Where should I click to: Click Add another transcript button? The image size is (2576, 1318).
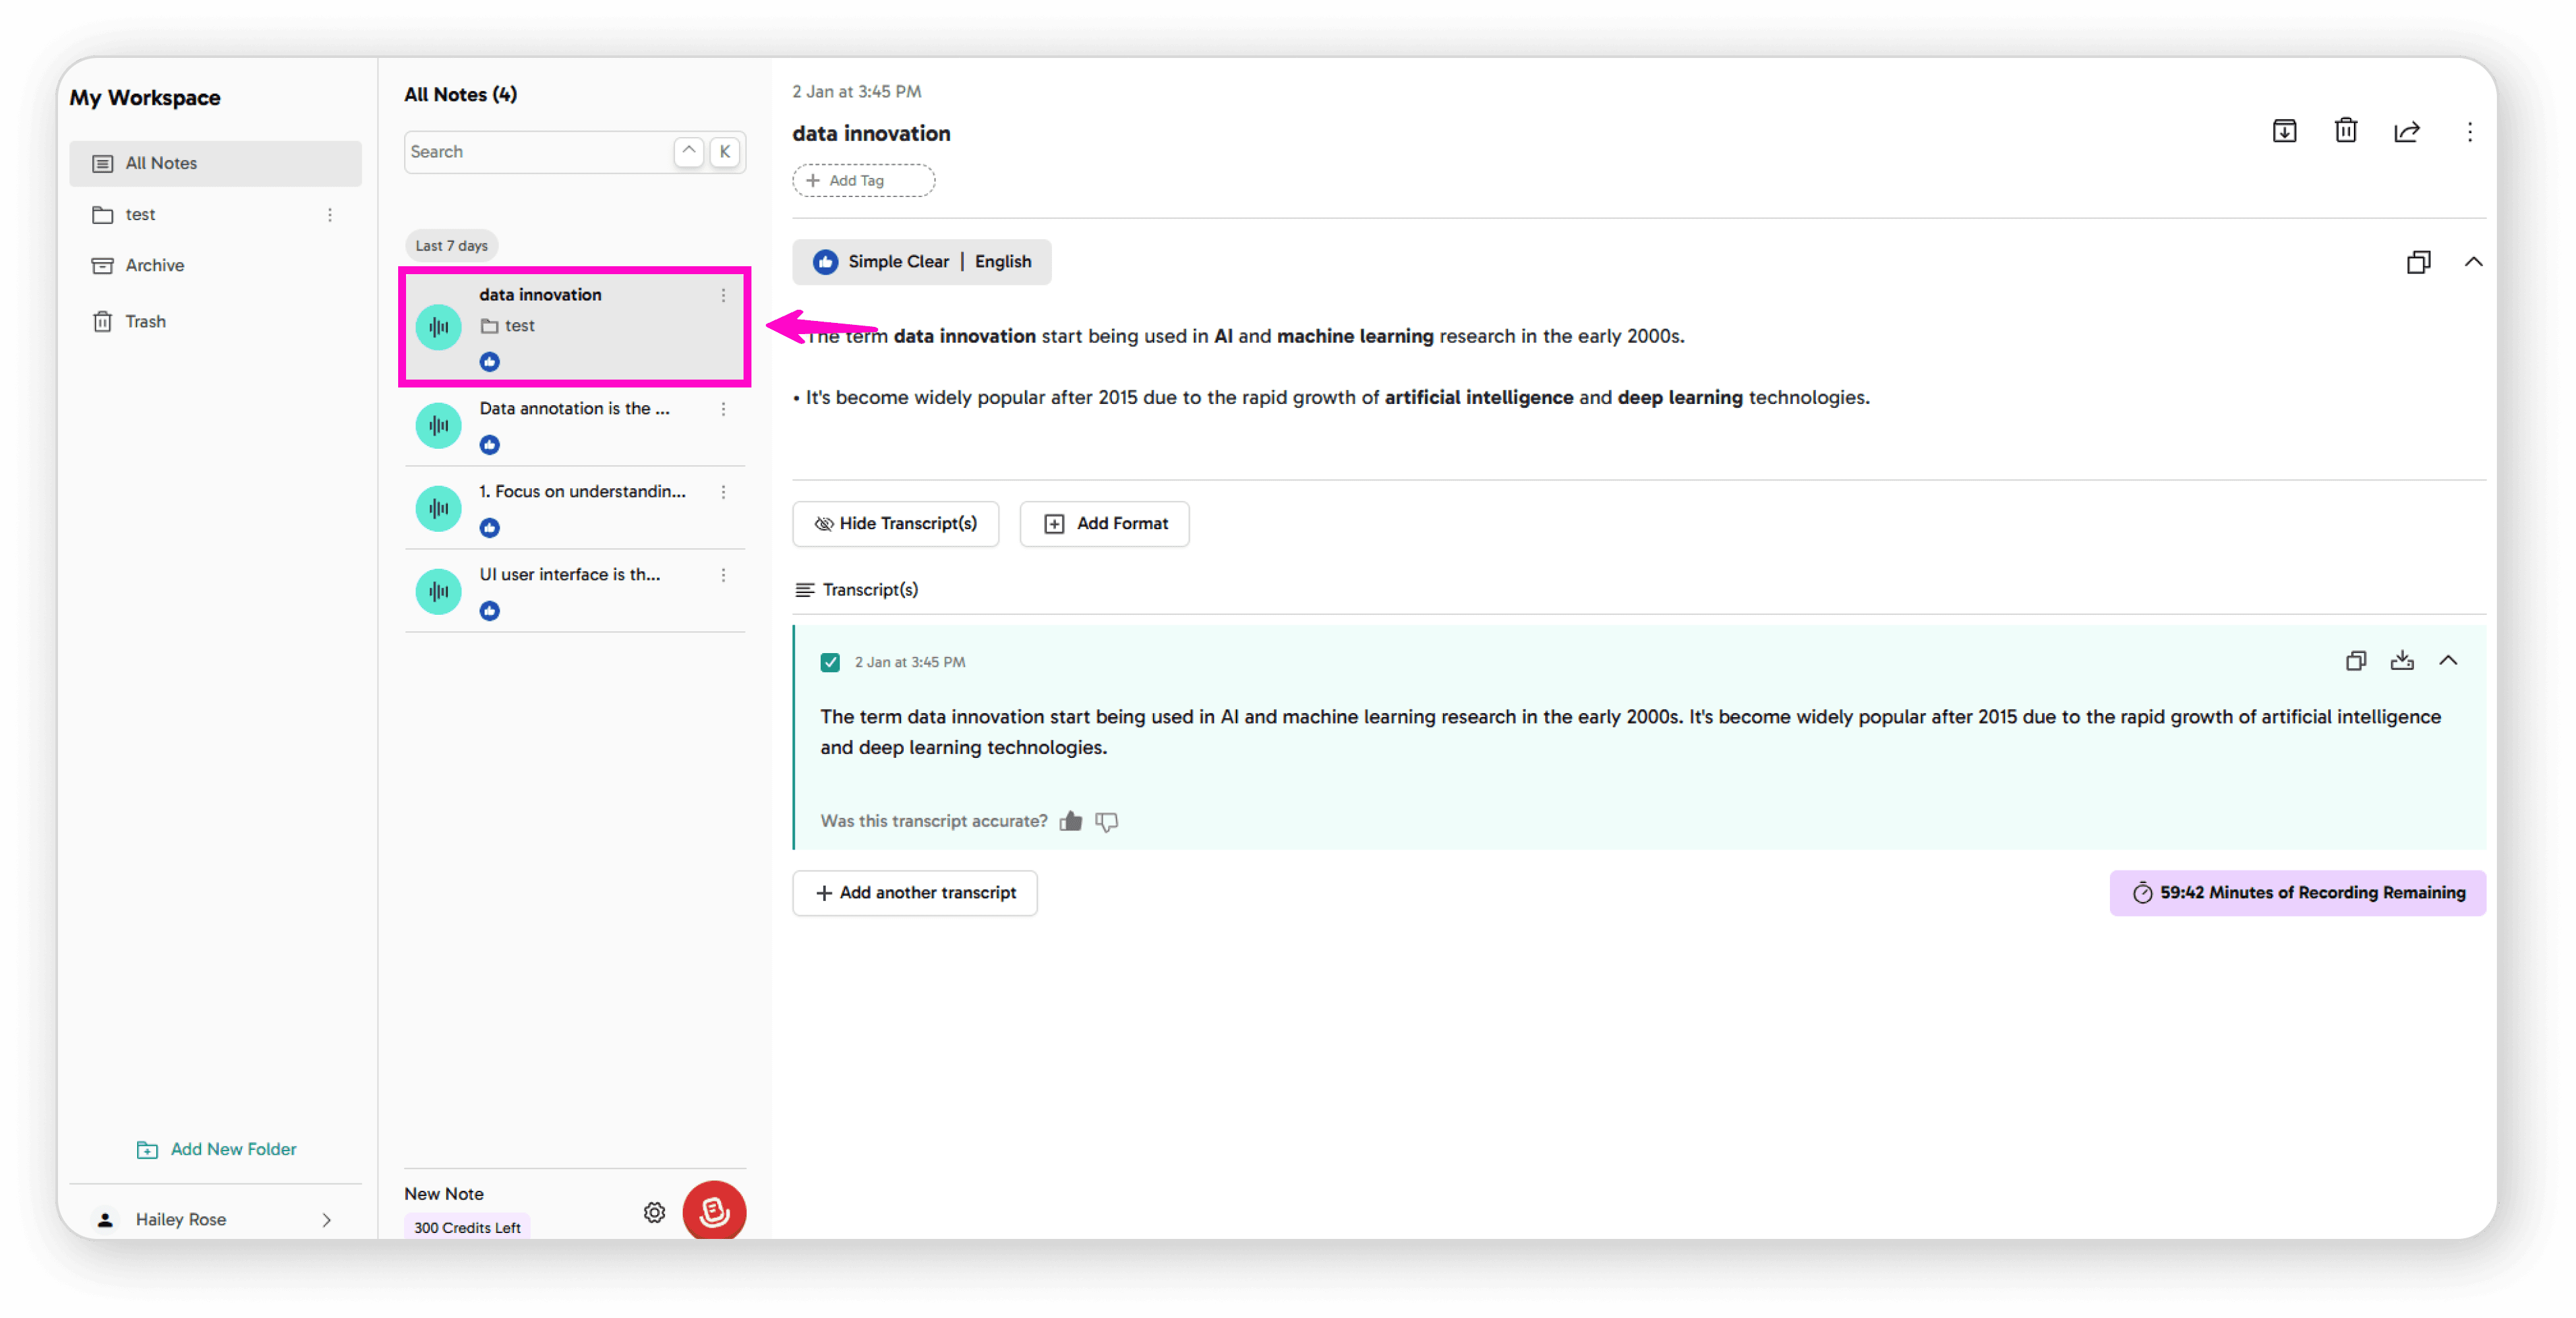(914, 892)
